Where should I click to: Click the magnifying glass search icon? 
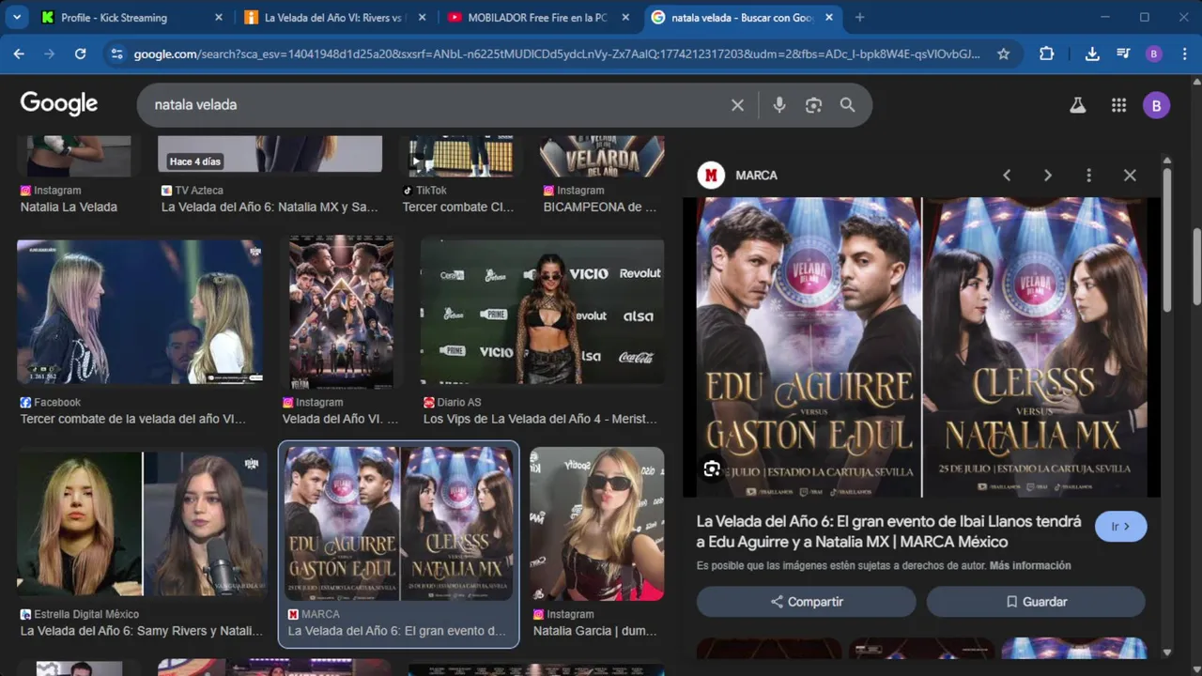click(847, 105)
